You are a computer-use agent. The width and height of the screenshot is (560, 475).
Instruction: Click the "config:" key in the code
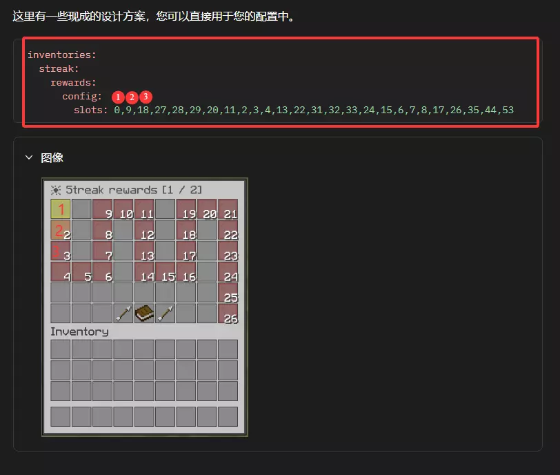tap(82, 96)
